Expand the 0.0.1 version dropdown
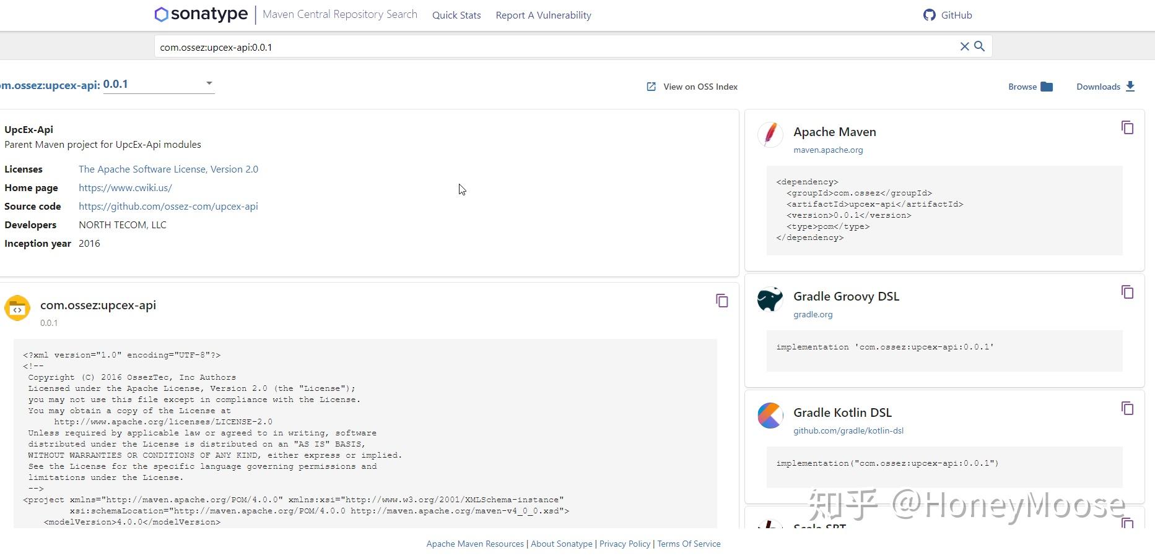Image resolution: width=1155 pixels, height=556 pixels. click(209, 83)
